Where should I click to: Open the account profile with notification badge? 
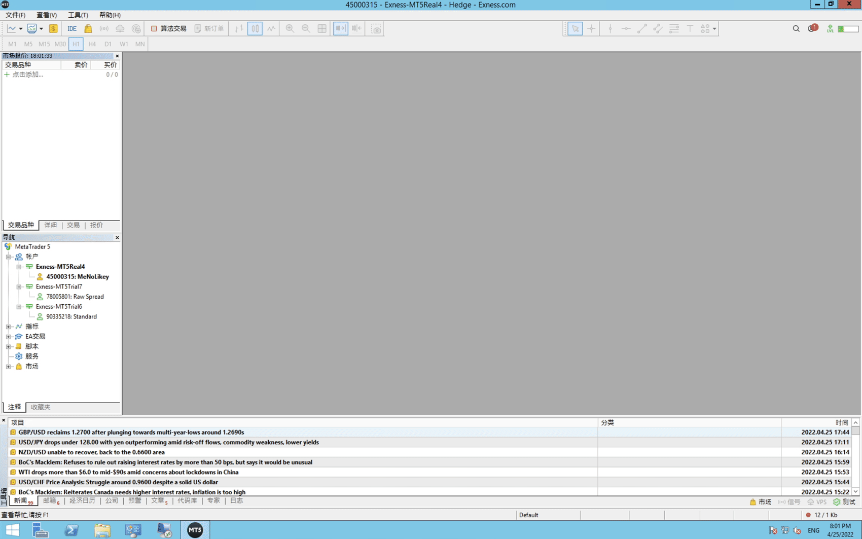click(812, 28)
